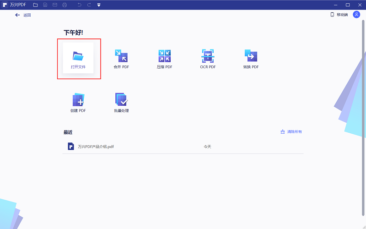Select the 创建 PDF create tool
The width and height of the screenshot is (366, 229).
point(78,102)
